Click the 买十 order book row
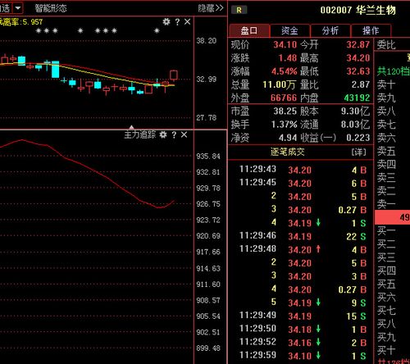The image size is (410, 364). (x=393, y=350)
